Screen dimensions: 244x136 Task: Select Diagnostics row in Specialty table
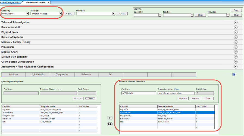click(x=49, y=115)
